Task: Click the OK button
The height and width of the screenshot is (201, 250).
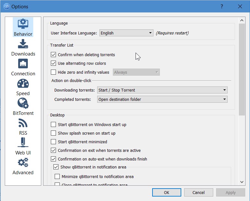Action: pyautogui.click(x=167, y=192)
